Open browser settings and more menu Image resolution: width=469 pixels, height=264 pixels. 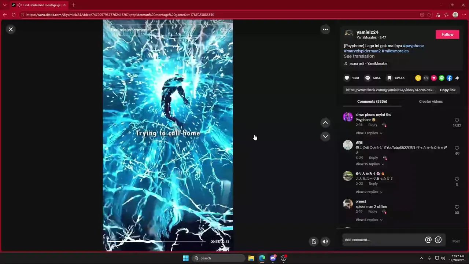(464, 15)
